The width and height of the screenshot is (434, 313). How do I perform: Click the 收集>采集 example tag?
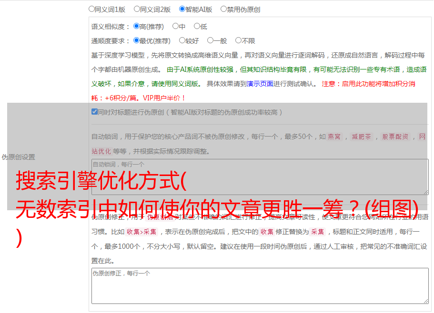click(x=141, y=232)
